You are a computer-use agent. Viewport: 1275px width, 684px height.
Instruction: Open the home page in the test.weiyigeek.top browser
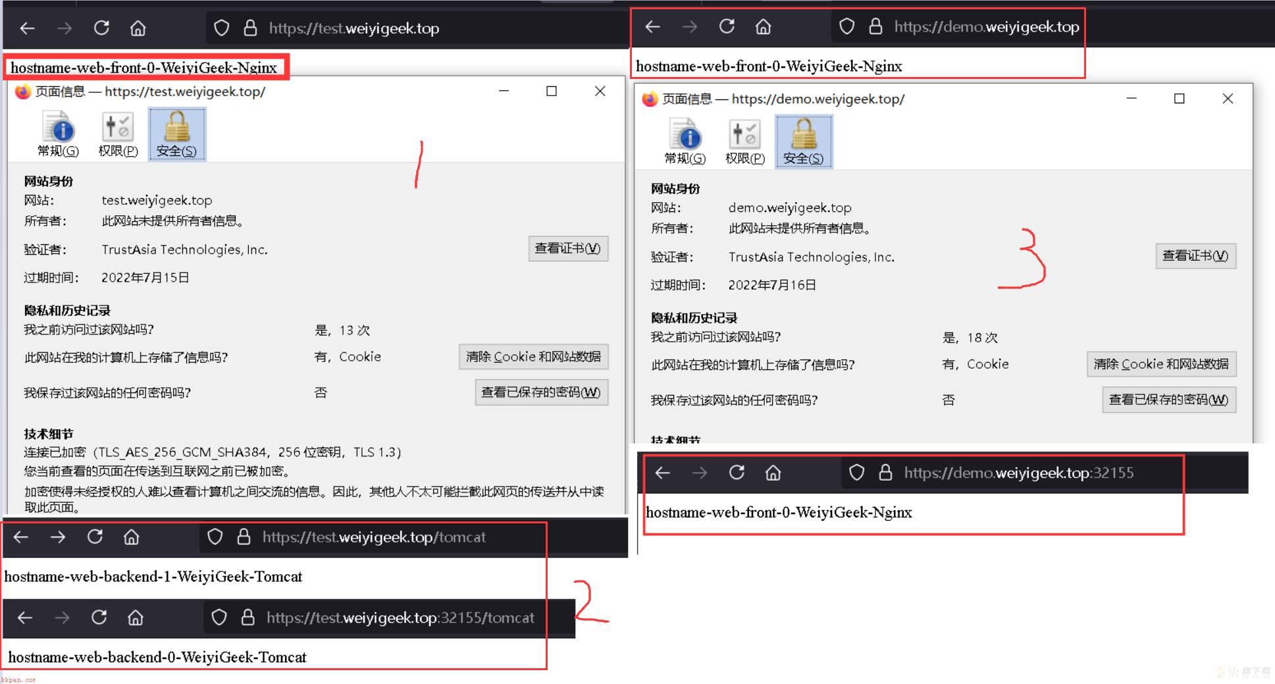(138, 28)
